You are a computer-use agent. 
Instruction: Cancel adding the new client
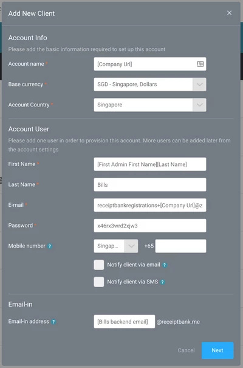pyautogui.click(x=186, y=350)
